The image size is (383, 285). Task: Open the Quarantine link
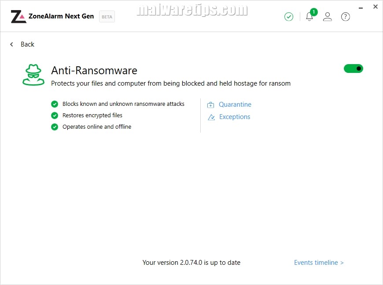(x=235, y=105)
